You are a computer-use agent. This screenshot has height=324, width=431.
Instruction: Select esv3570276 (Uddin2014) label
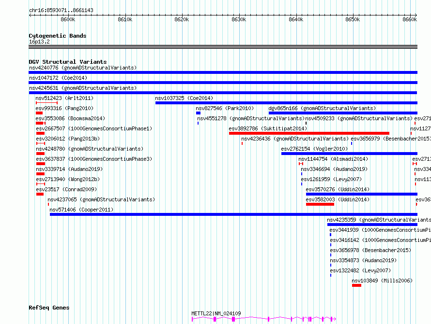pyautogui.click(x=338, y=189)
